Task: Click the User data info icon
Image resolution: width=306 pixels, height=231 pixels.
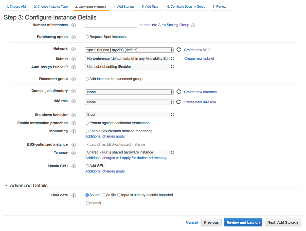Action: [74, 195]
